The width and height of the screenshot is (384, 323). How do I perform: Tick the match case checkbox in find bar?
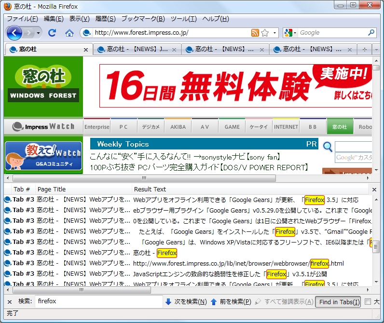(x=368, y=301)
